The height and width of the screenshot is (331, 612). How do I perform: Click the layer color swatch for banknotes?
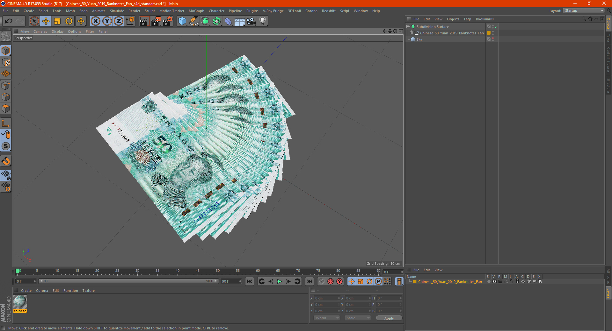coord(415,281)
